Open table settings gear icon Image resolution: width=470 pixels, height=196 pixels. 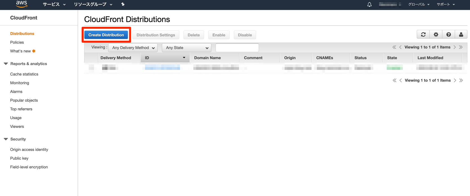click(x=436, y=34)
